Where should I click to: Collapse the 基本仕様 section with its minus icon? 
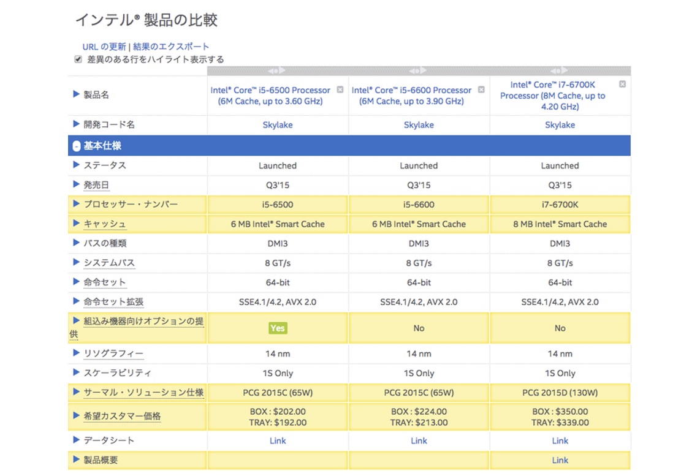[77, 146]
